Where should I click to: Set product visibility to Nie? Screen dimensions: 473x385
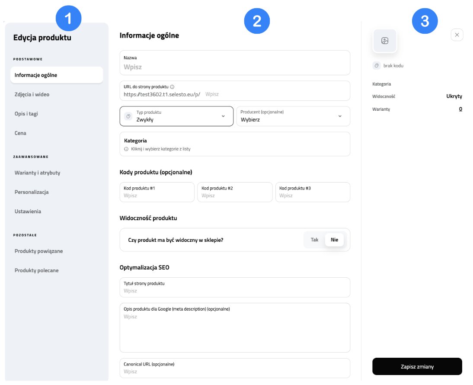334,240
